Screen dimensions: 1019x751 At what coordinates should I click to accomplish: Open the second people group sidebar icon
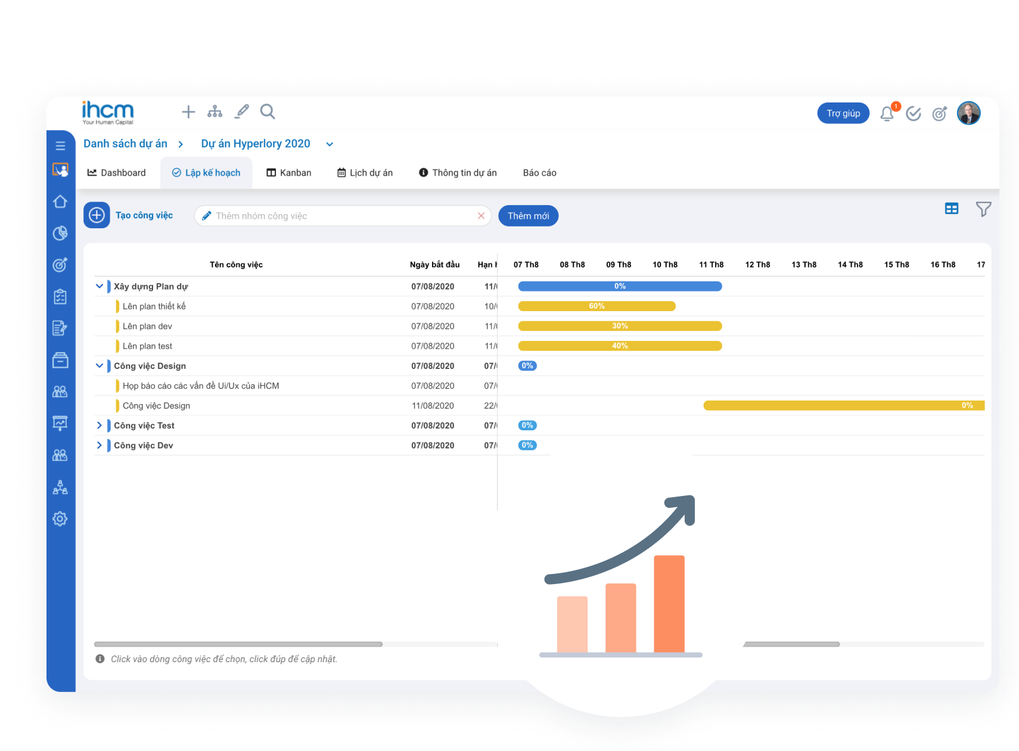tap(60, 455)
